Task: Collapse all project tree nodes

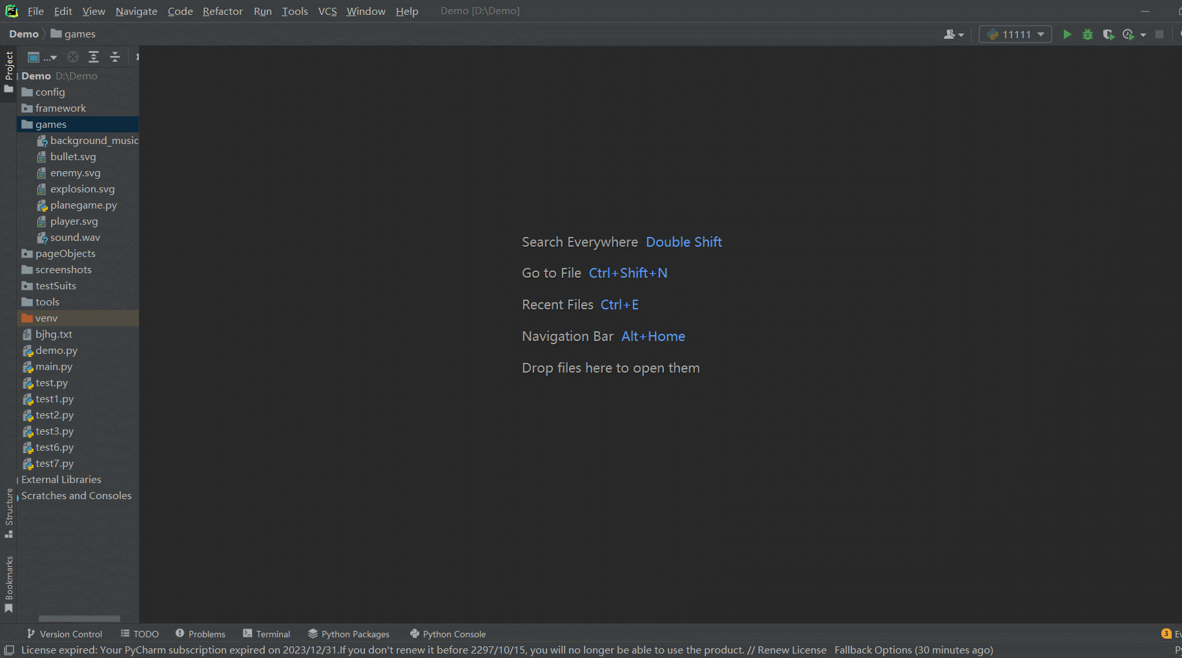Action: click(x=115, y=57)
